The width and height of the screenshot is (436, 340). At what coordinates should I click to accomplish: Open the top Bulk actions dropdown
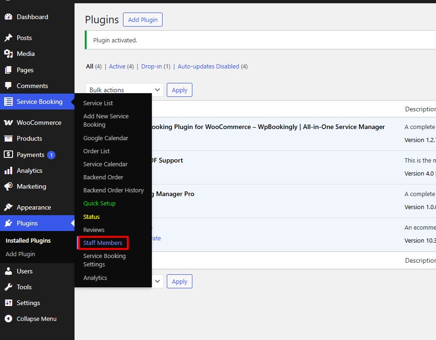pyautogui.click(x=124, y=90)
